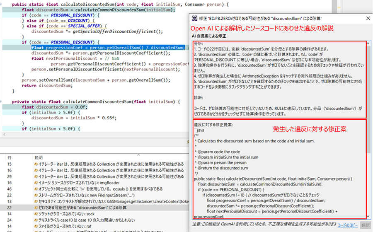
Task: Click the 診断: heading in AI analysis
Action: [x=199, y=98]
